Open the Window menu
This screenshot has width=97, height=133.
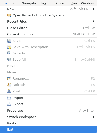(x=87, y=3)
